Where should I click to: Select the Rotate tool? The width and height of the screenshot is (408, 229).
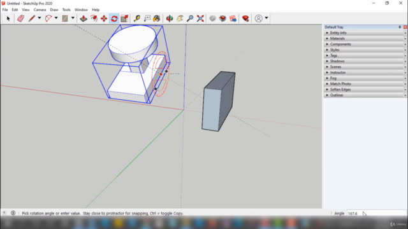pos(114,18)
